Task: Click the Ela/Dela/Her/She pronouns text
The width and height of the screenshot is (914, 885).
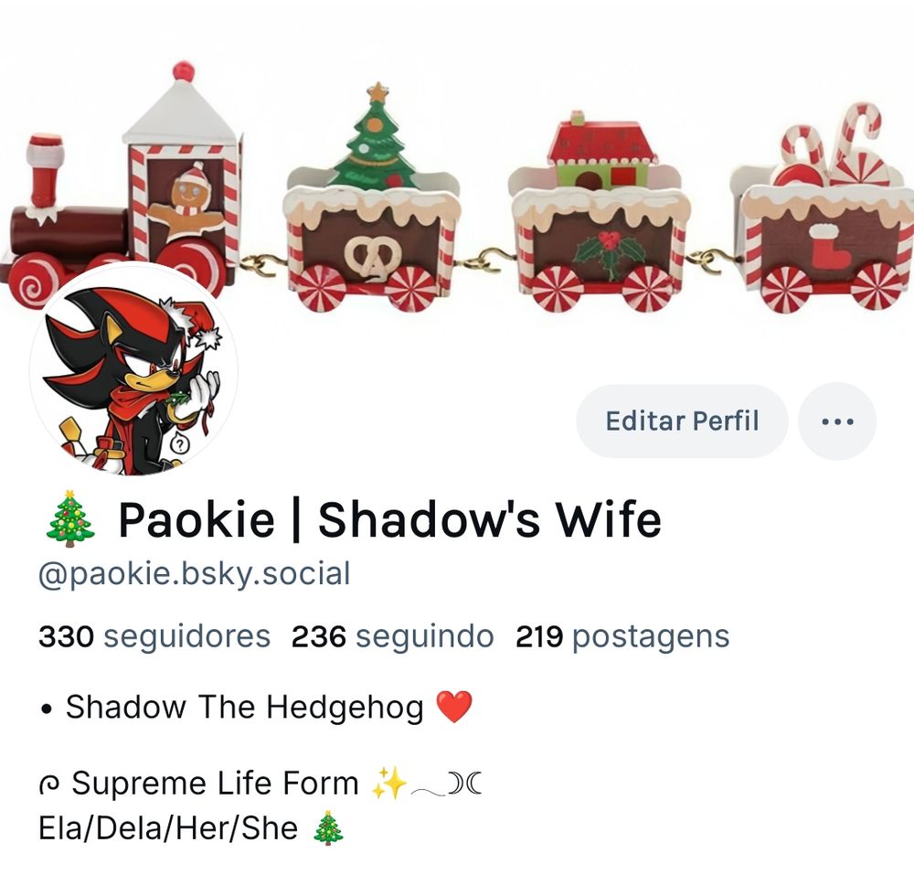Action: point(168,828)
